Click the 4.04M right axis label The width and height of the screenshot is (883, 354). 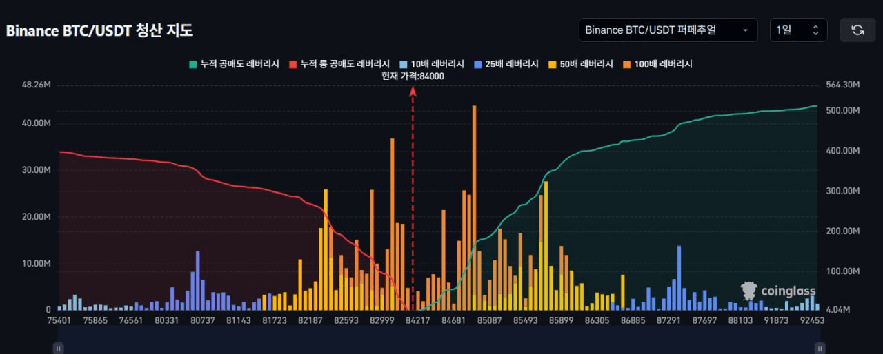837,310
